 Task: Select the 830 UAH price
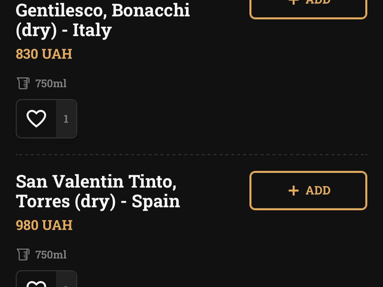point(44,54)
